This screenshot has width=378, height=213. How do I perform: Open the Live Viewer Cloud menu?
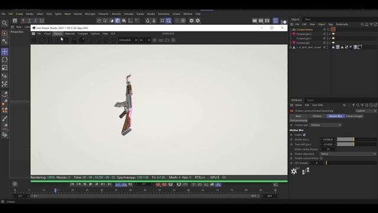click(47, 34)
